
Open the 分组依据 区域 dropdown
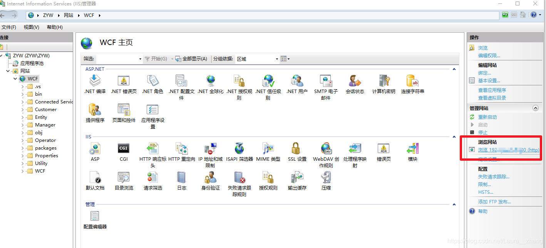click(x=257, y=59)
